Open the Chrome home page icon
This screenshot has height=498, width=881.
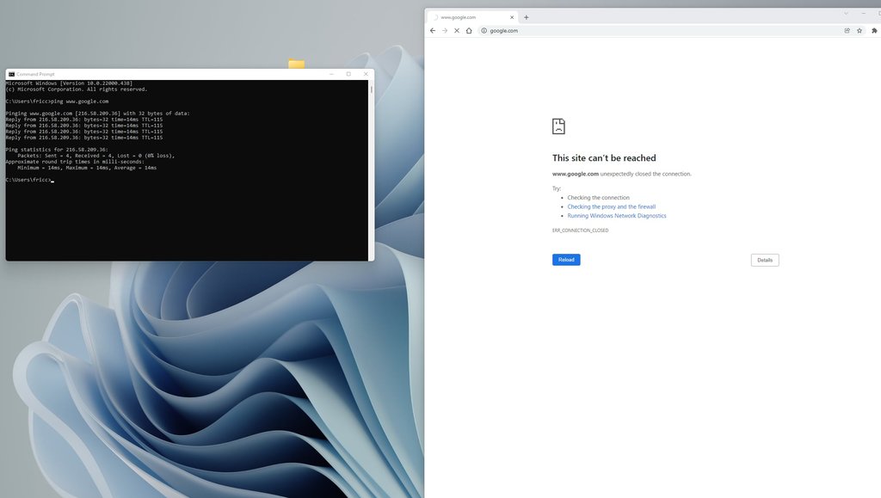469,31
